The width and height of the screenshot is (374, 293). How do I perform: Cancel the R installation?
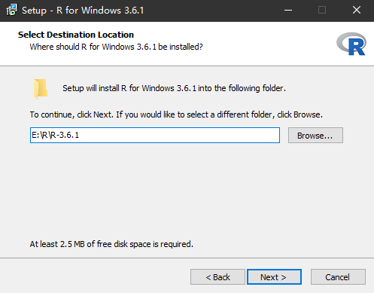(338, 277)
